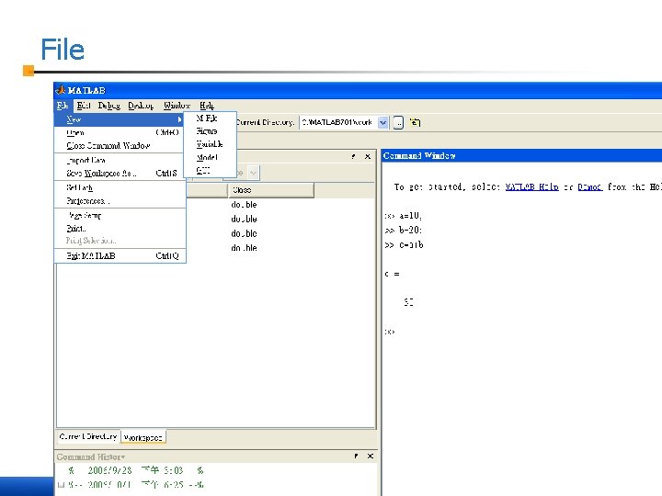This screenshot has height=496, width=662.
Task: Click the 'a=10;' command line
Action: click(x=404, y=216)
